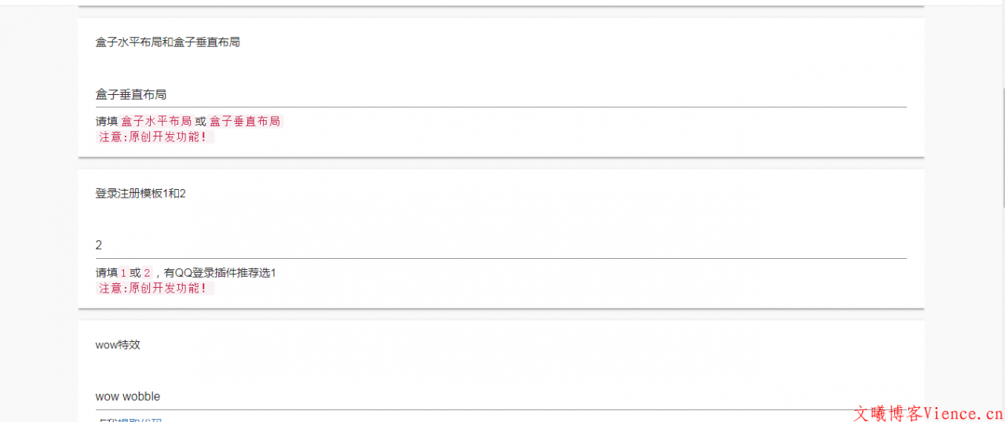The width and height of the screenshot is (1005, 422).
Task: Click the highlighted 盒子垂直布局 option in the hint
Action: pos(245,122)
